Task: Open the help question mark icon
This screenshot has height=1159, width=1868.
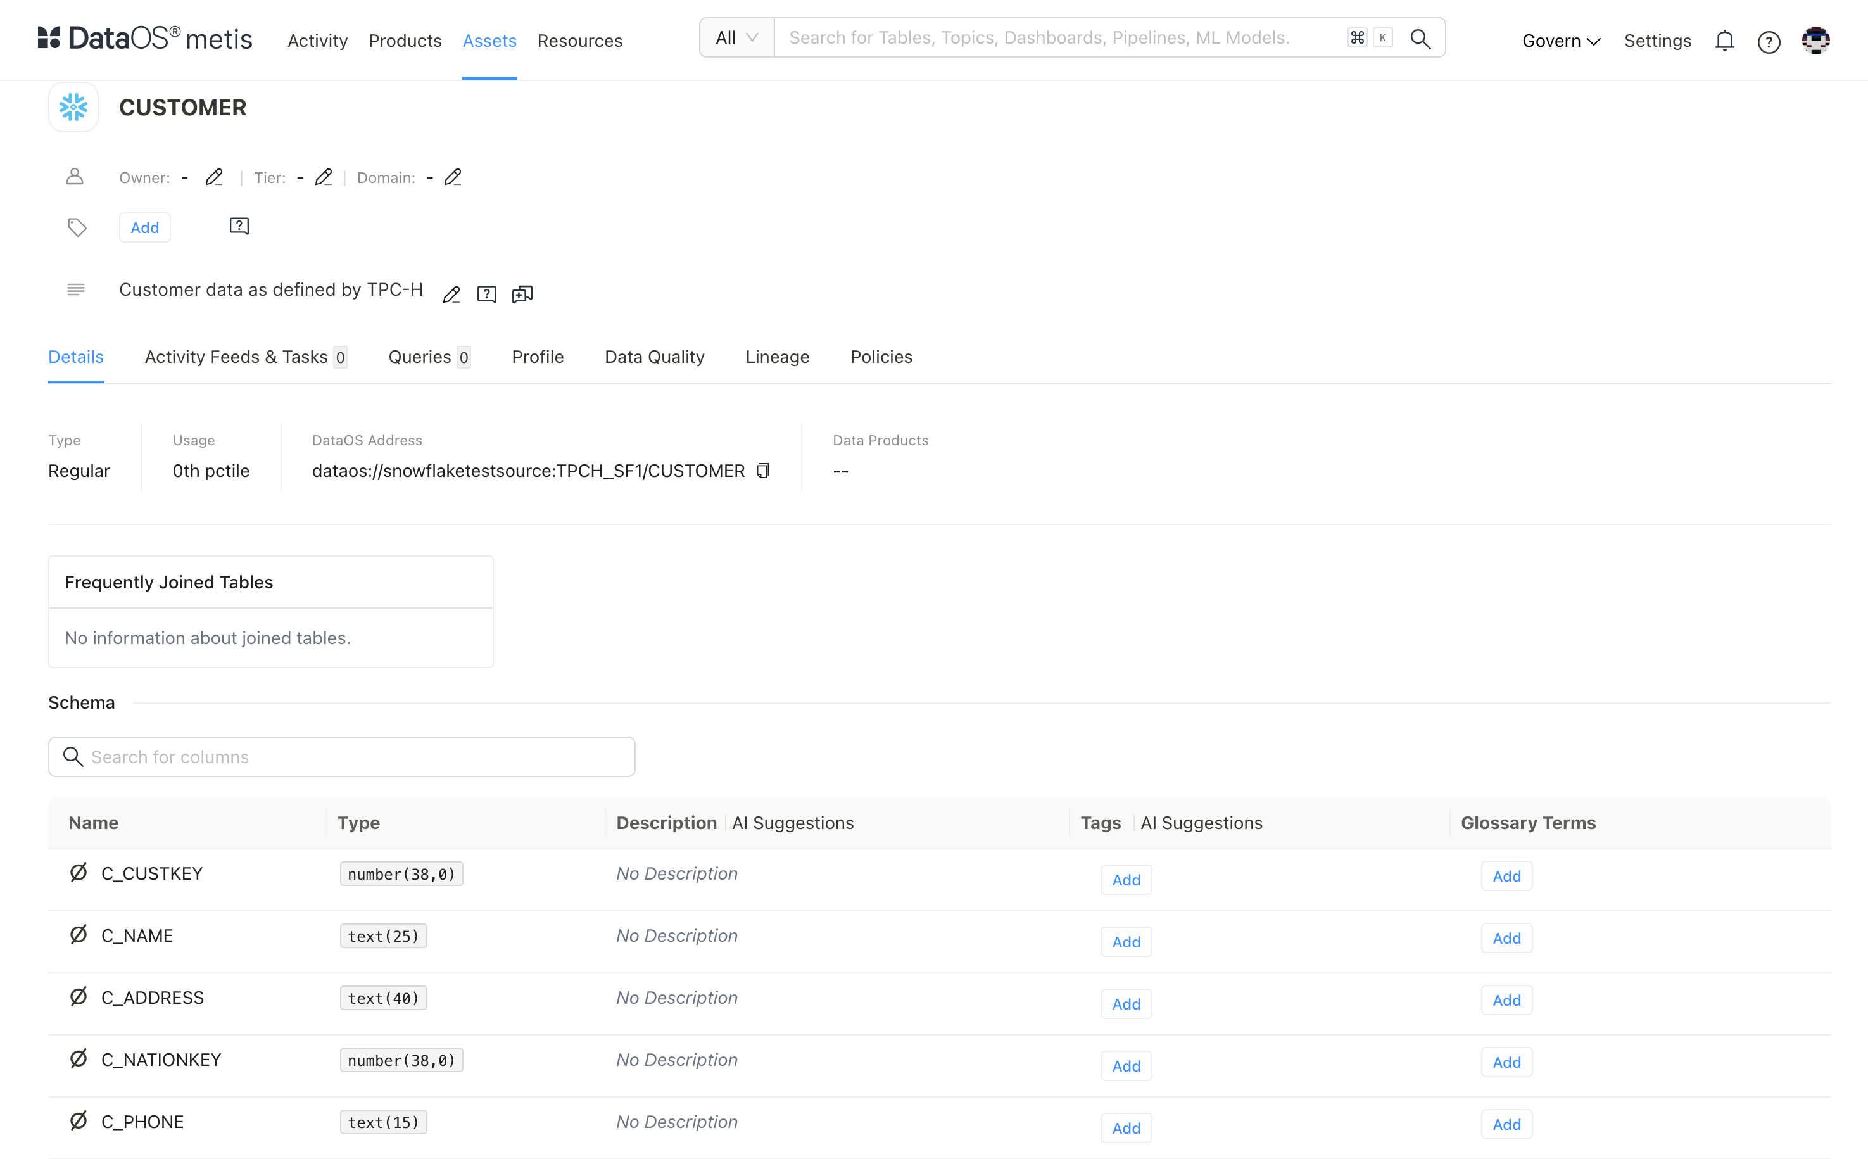Action: 1769,41
